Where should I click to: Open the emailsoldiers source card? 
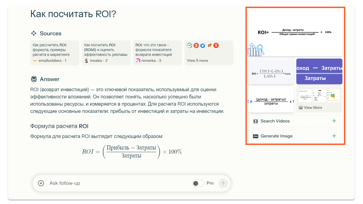(55, 53)
